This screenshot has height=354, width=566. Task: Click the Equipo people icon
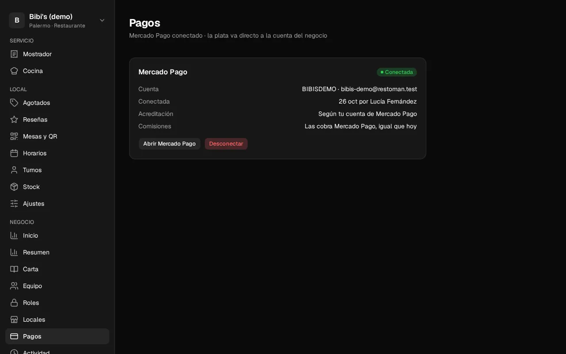click(14, 286)
